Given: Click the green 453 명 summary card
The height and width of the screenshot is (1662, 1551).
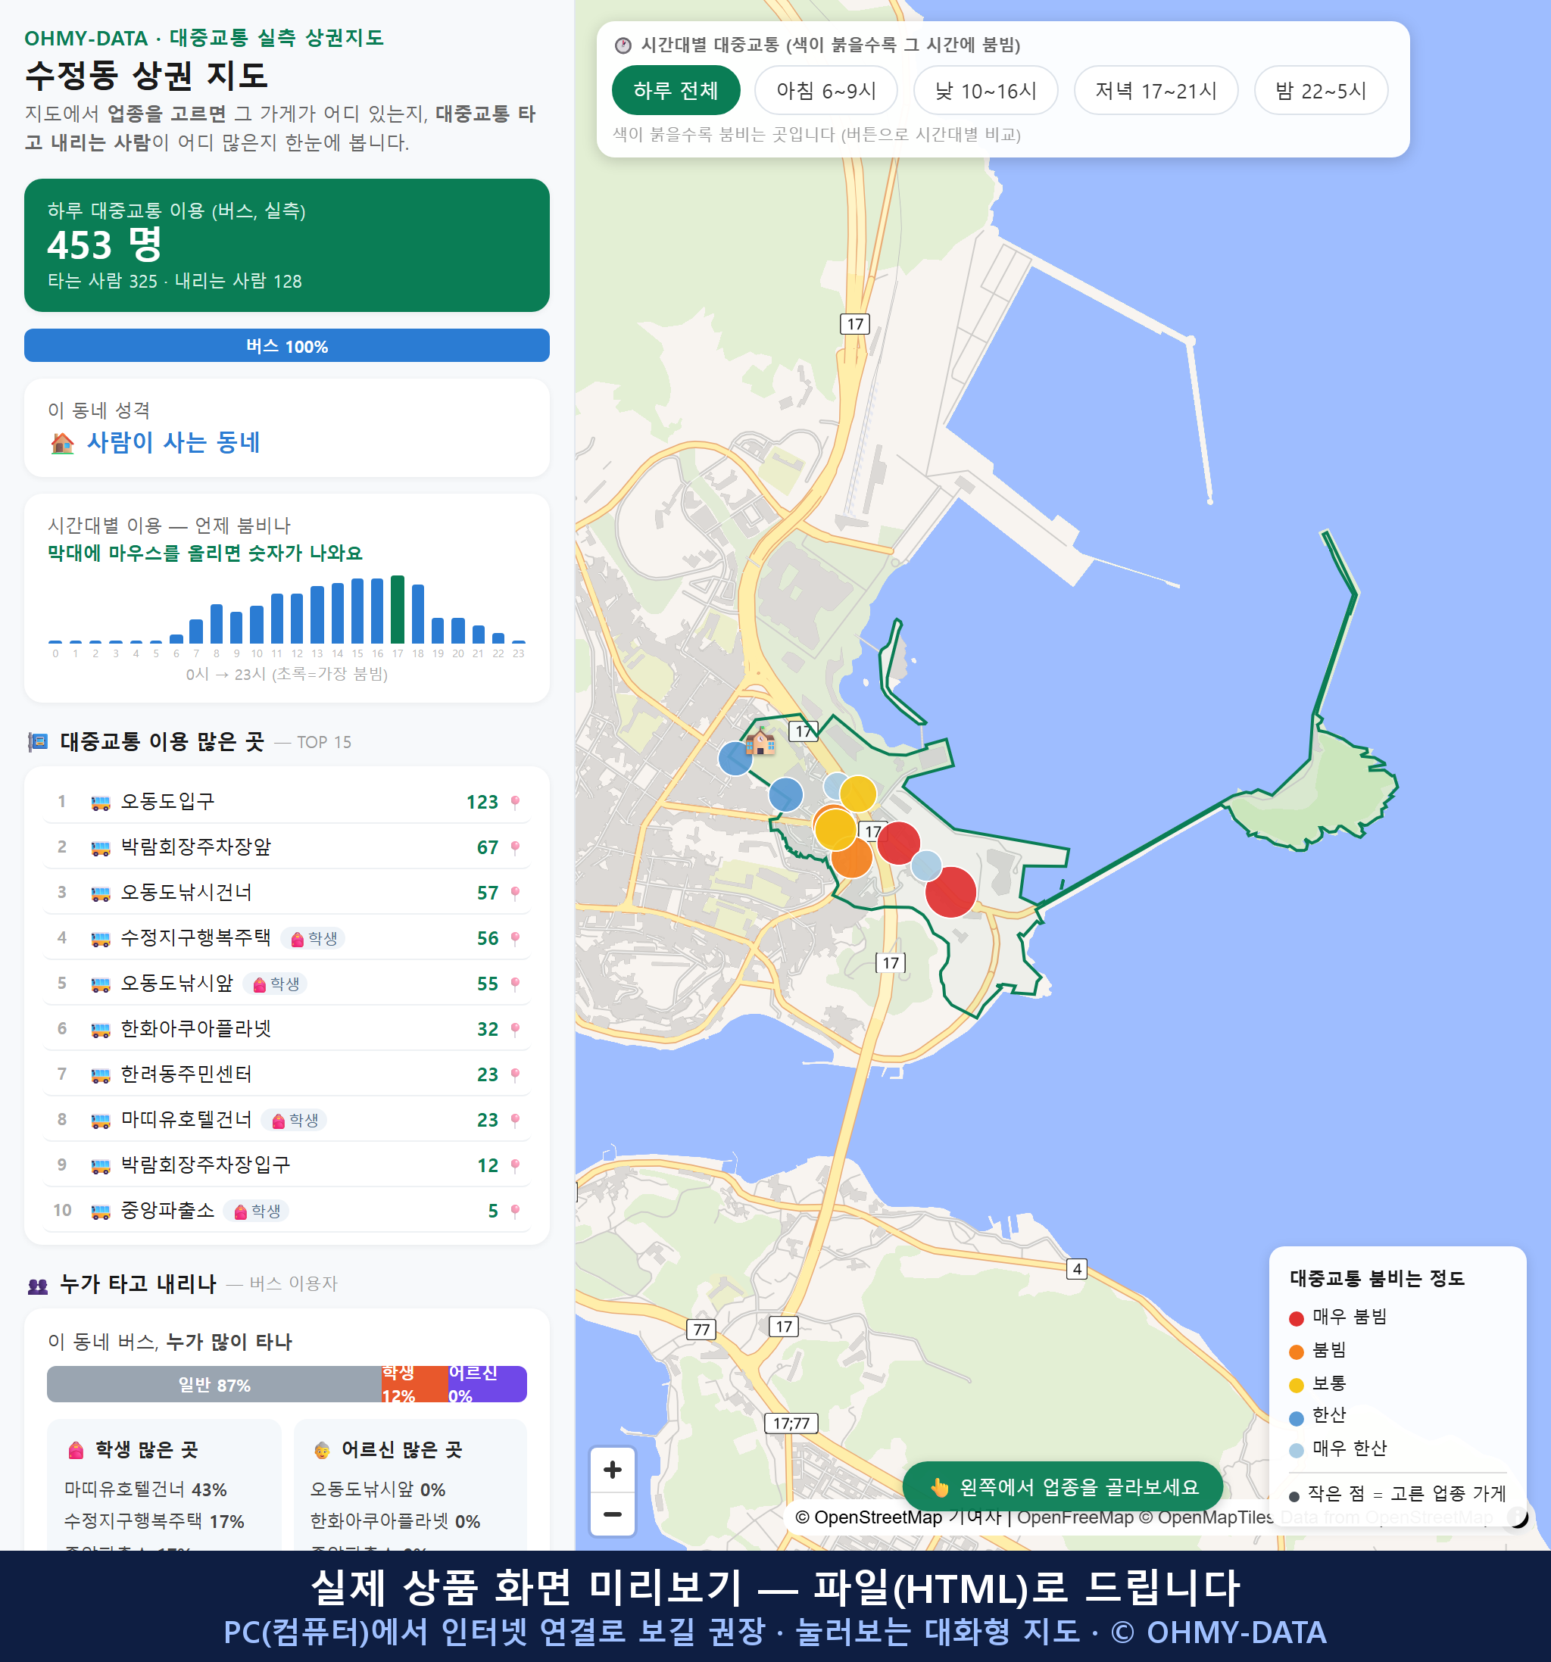Looking at the screenshot, I should [287, 245].
